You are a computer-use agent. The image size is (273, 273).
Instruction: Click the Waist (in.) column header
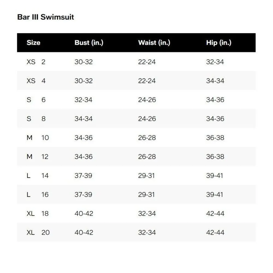tap(154, 43)
